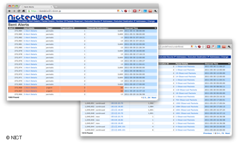The width and height of the screenshot is (243, 144).
Task: Click the blue window extension icon in back window
Action: (219, 47)
